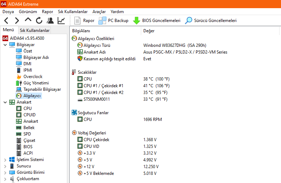This screenshot has width=281, height=183.
Task: Click the up-level arrow toolbar icon
Action: click(x=28, y=20)
